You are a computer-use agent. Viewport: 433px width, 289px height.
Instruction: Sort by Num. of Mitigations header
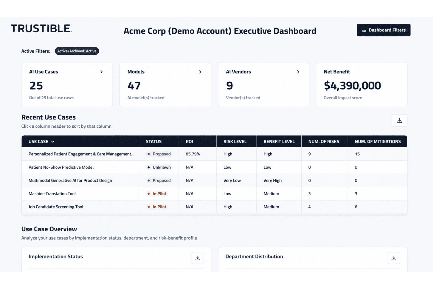(378, 141)
